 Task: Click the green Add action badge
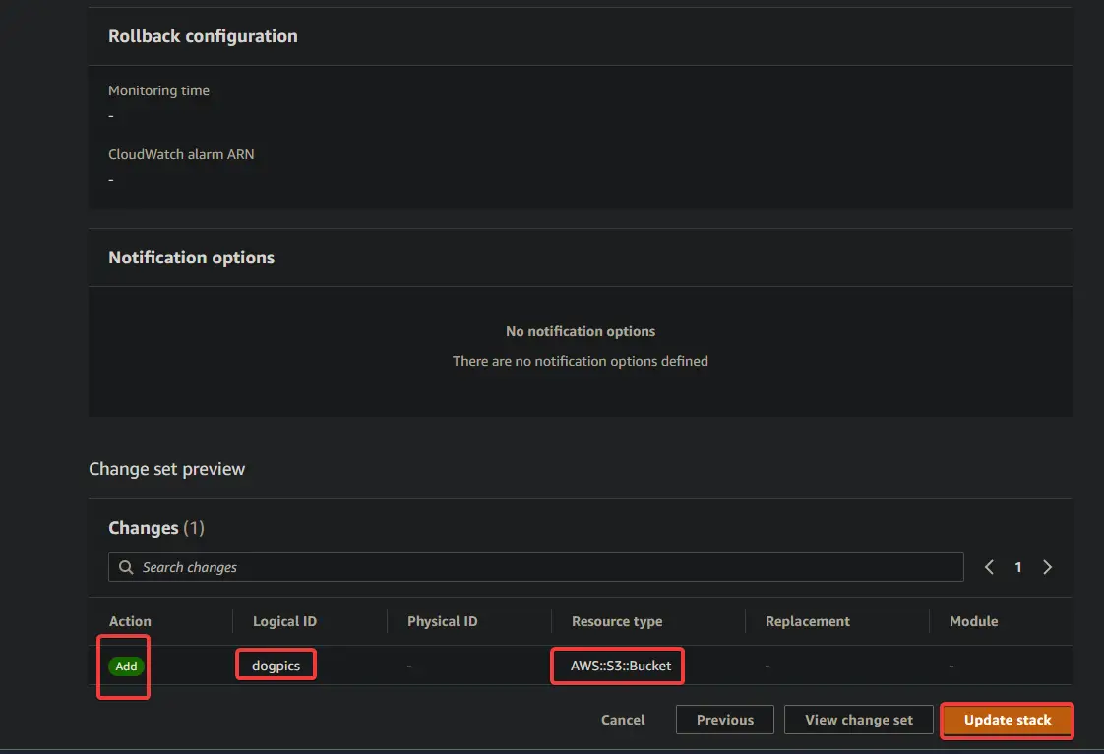pos(125,666)
